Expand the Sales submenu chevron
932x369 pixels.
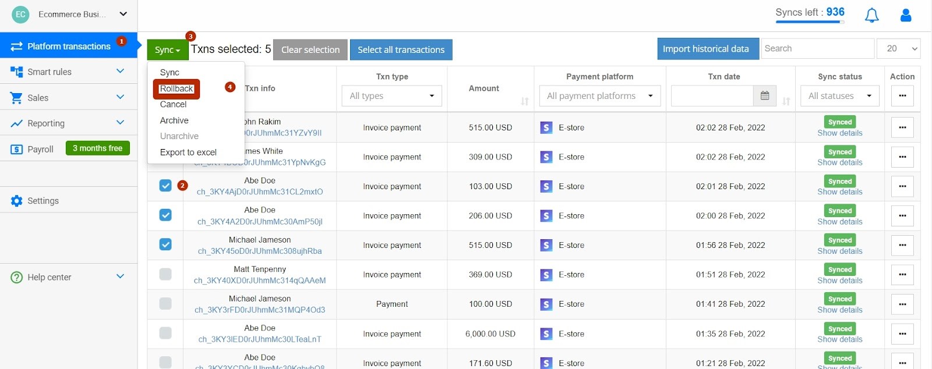coord(120,97)
